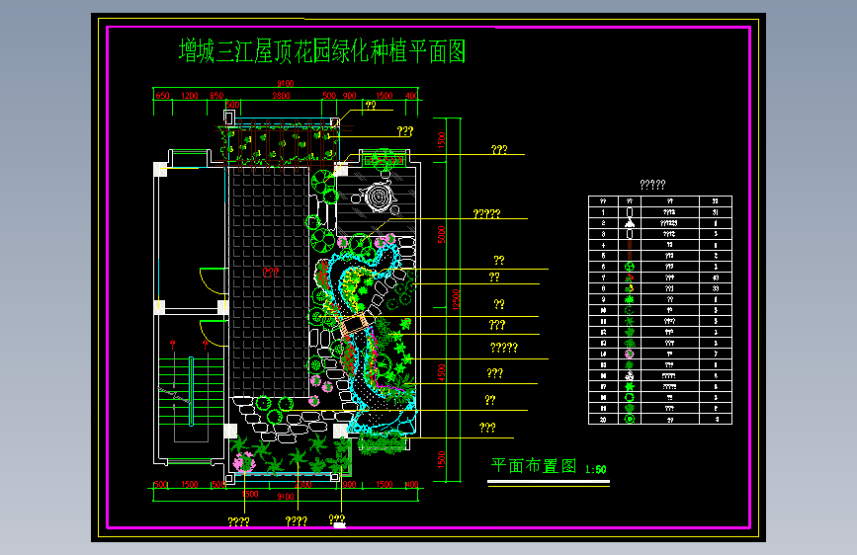Click the palm-like symbol in legend row 11
Image resolution: width=857 pixels, height=555 pixels.
tap(630, 321)
